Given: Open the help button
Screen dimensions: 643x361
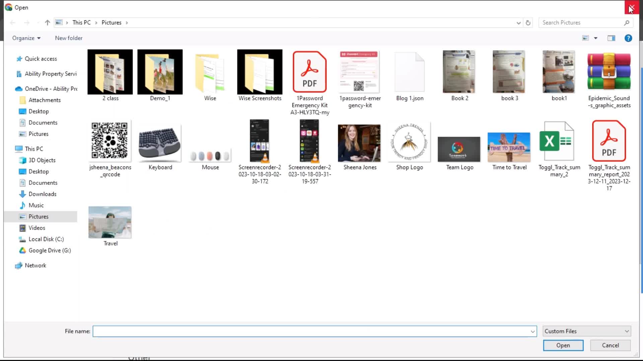Looking at the screenshot, I should [628, 38].
